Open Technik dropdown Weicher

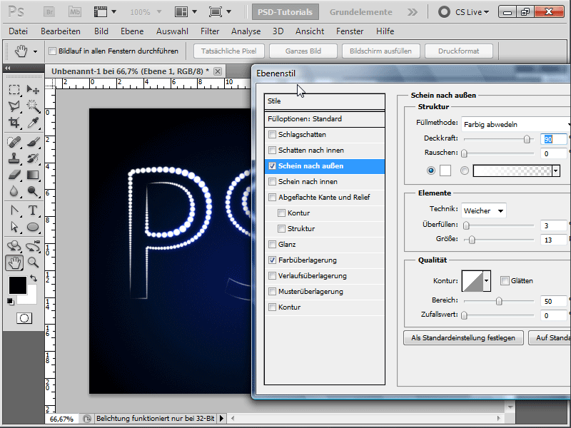click(x=484, y=210)
